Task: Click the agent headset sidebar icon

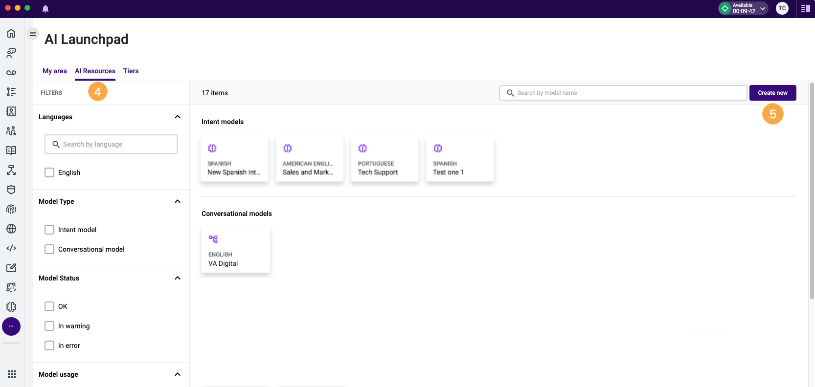Action: coord(11,53)
